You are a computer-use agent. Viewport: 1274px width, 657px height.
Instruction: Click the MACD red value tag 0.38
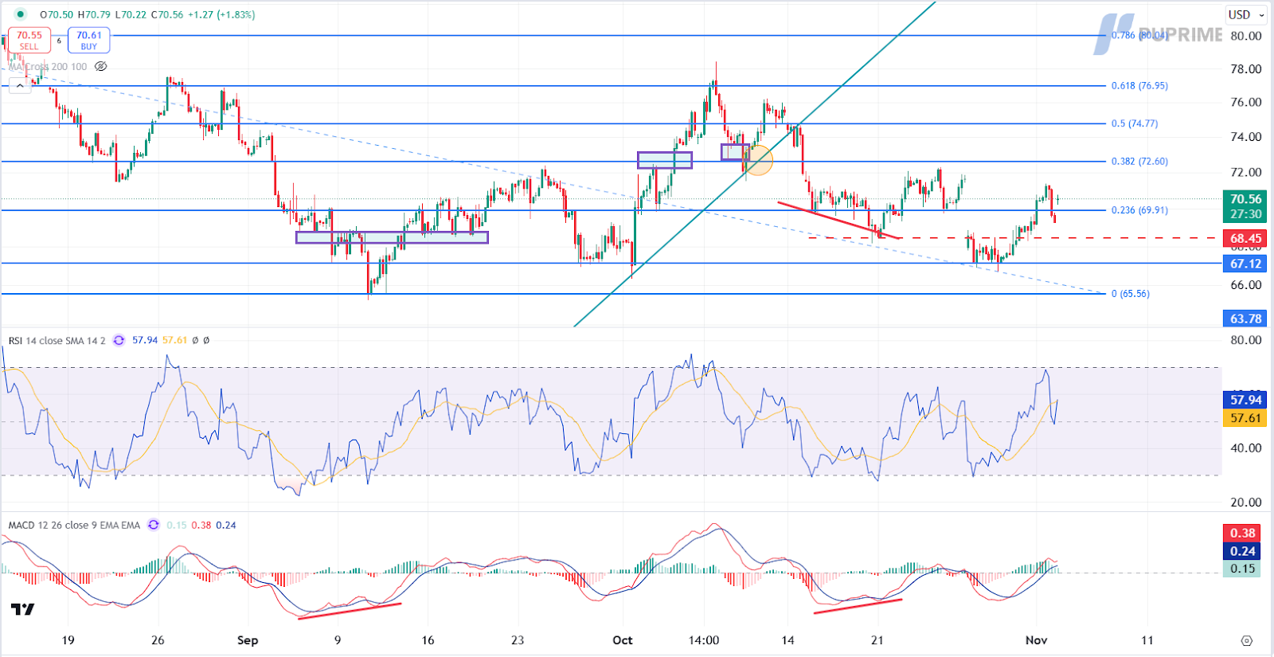pos(1242,533)
